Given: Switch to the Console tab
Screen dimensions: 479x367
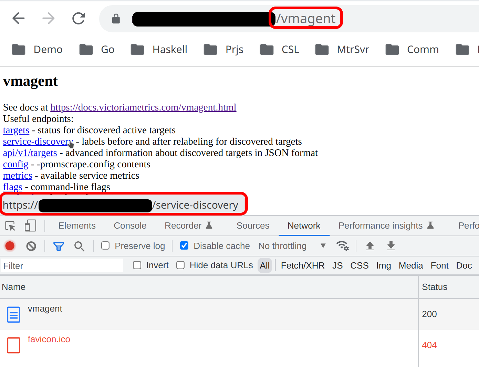Looking at the screenshot, I should pyautogui.click(x=130, y=226).
